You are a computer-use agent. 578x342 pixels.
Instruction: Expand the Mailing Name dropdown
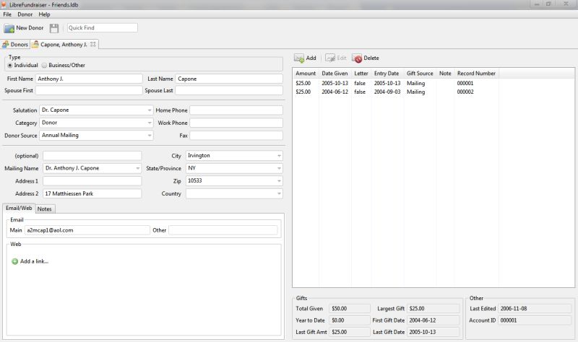tap(137, 168)
